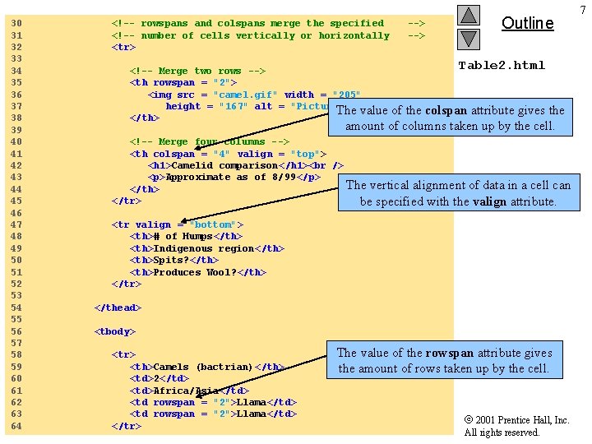Click the Prentice Hall copyright notice
The image size is (592, 444).
click(517, 426)
